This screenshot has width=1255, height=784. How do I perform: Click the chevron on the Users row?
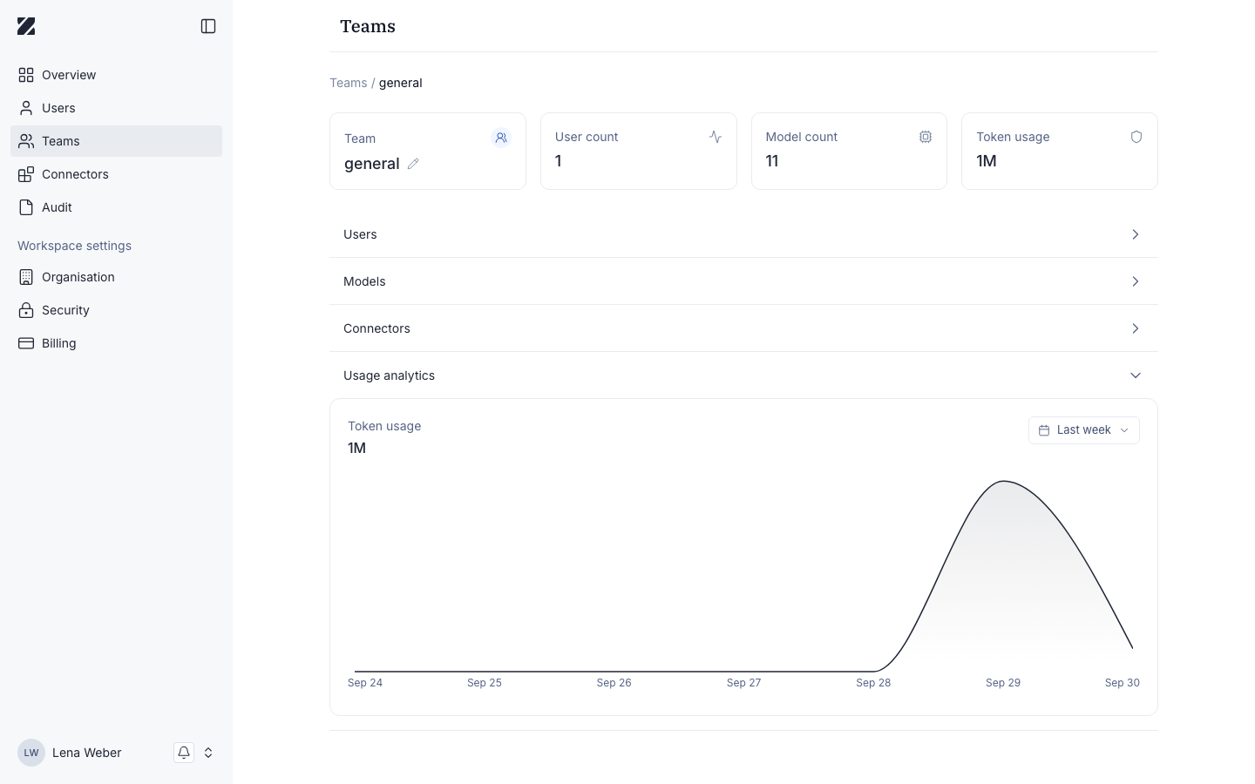[x=1136, y=234]
